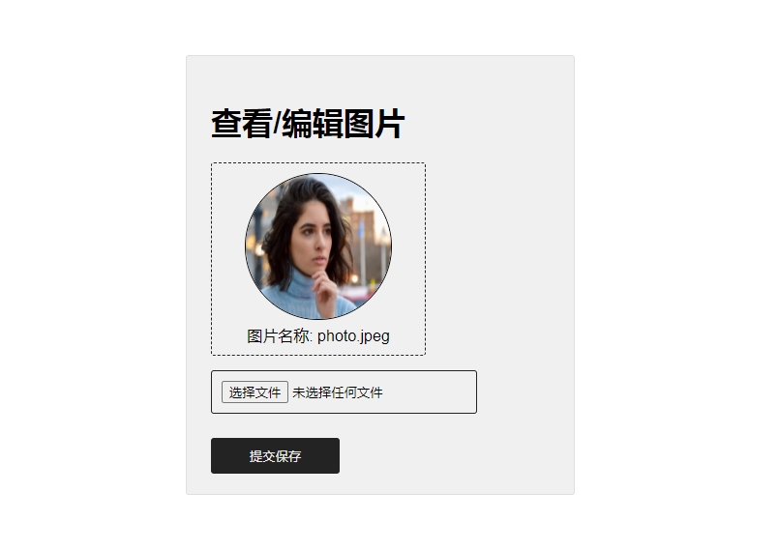This screenshot has height=551, width=779.
Task: Click the slash in the 查看/编辑图片 title
Action: pyautogui.click(x=277, y=124)
